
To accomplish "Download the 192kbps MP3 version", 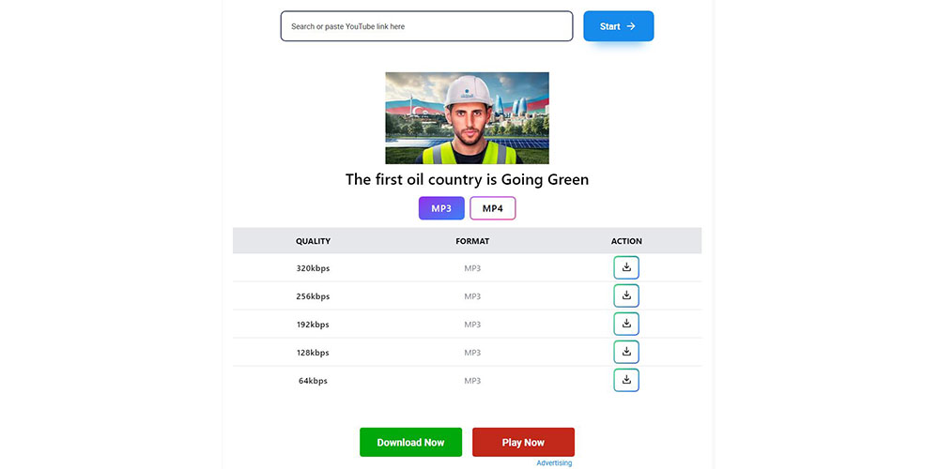I will 626,324.
